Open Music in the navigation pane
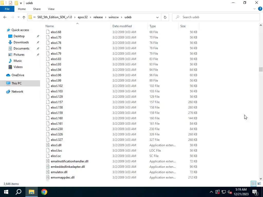The image size is (263, 197). [x=18, y=61]
